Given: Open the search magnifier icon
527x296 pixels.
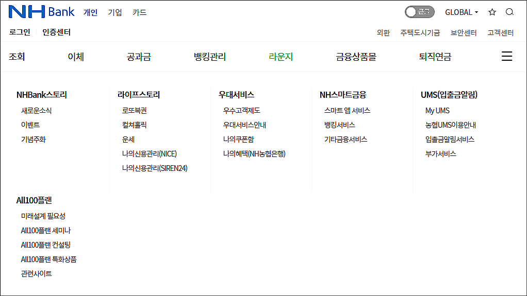Looking at the screenshot, I should [x=509, y=12].
